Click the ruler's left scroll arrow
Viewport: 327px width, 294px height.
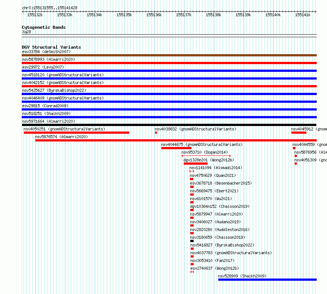tap(23, 11)
